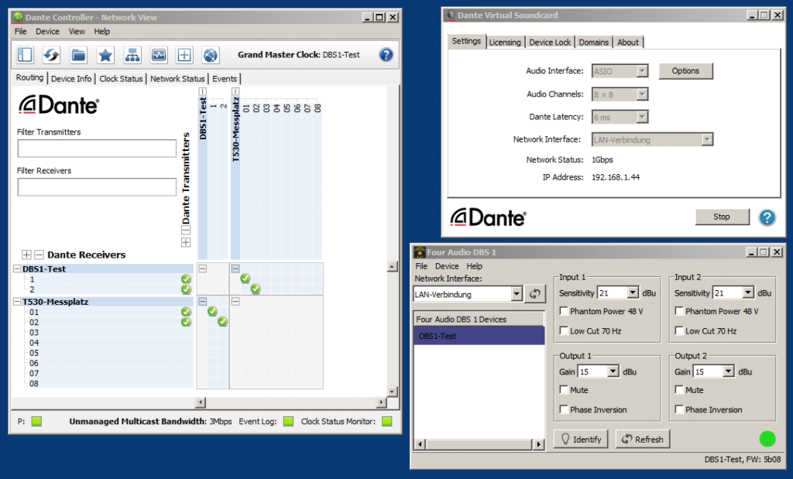Open the Device Lock tab
The height and width of the screenshot is (479, 793).
coord(550,42)
